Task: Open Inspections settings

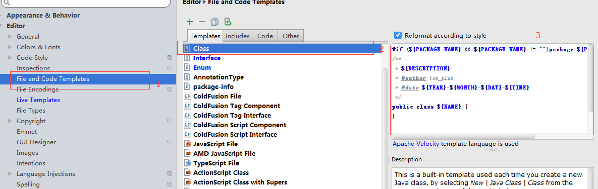Action: [33, 68]
